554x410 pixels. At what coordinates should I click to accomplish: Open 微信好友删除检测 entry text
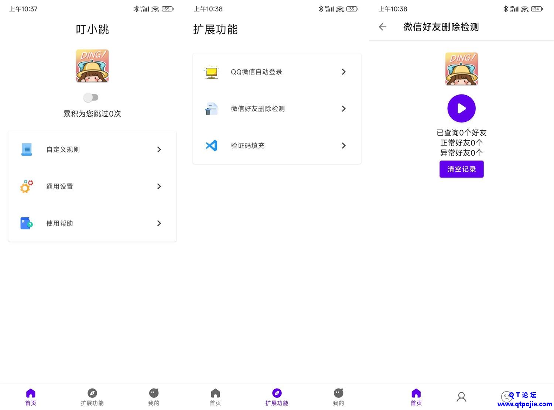tap(258, 109)
